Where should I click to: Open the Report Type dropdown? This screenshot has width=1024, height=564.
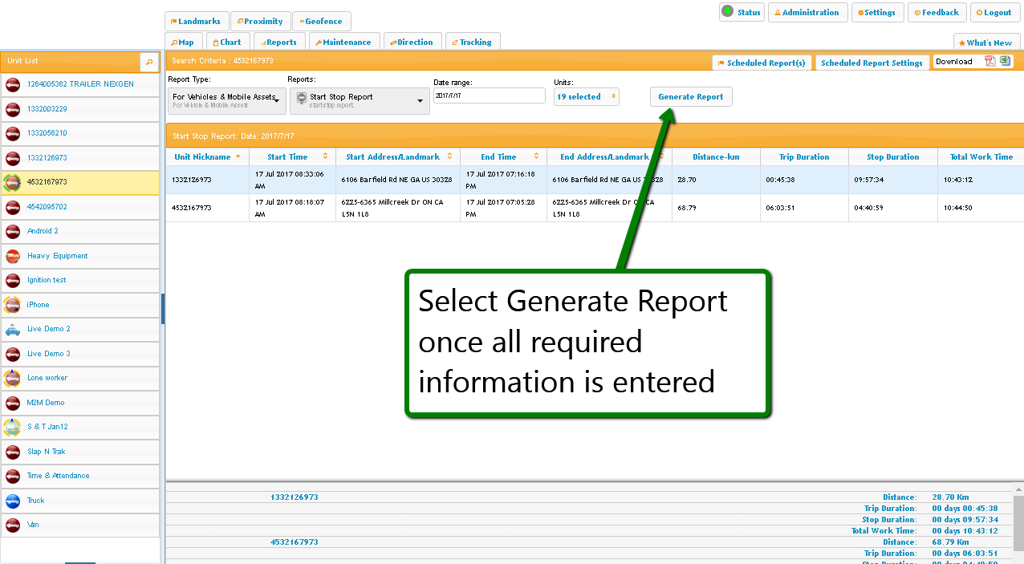(x=226, y=100)
